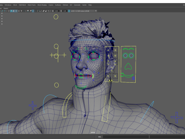The width and height of the screenshot is (185, 139).
Task: Select green smile curve in face panel
Action: coord(128,76)
